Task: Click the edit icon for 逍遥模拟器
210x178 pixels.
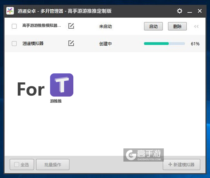Action: tap(71, 43)
